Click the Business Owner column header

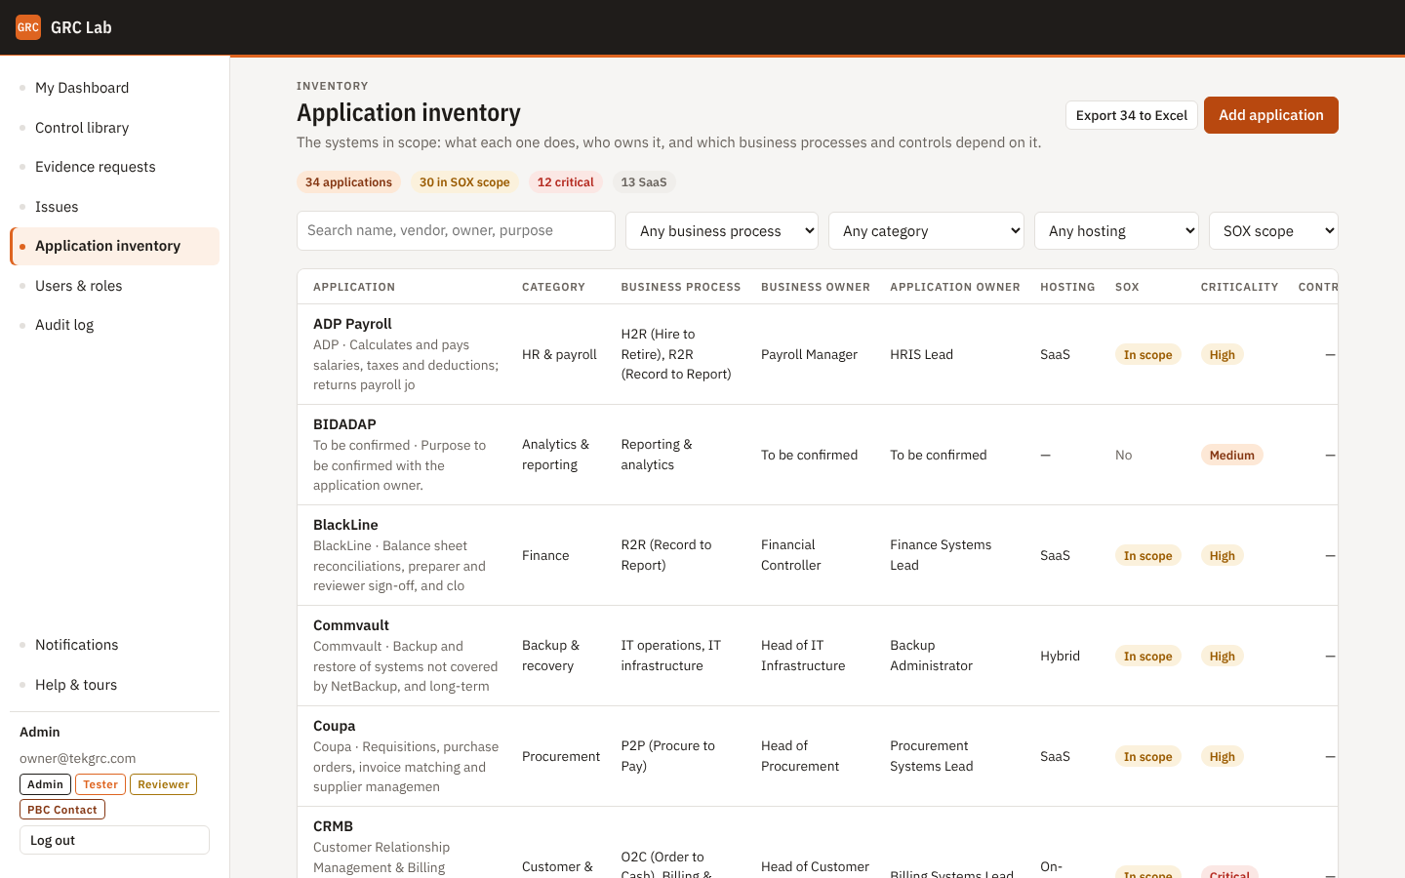pyautogui.click(x=815, y=287)
